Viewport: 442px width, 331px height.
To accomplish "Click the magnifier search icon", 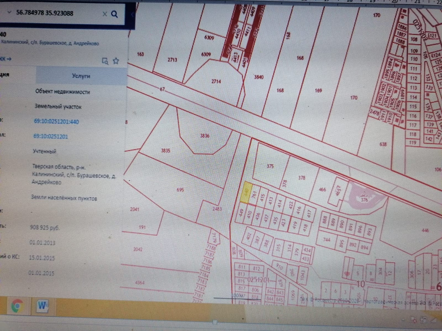I will click(114, 14).
